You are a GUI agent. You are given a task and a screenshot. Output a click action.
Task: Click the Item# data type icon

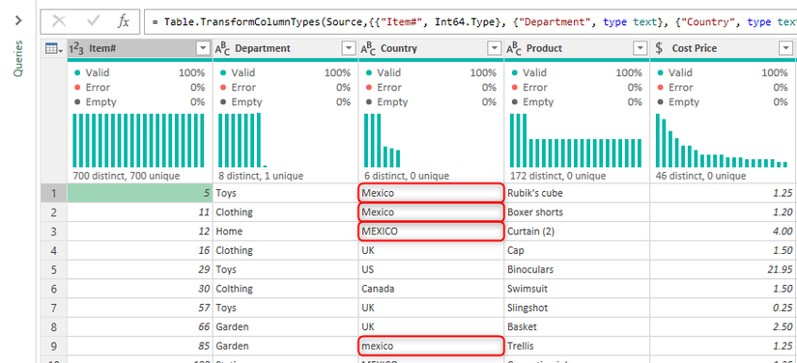(76, 48)
